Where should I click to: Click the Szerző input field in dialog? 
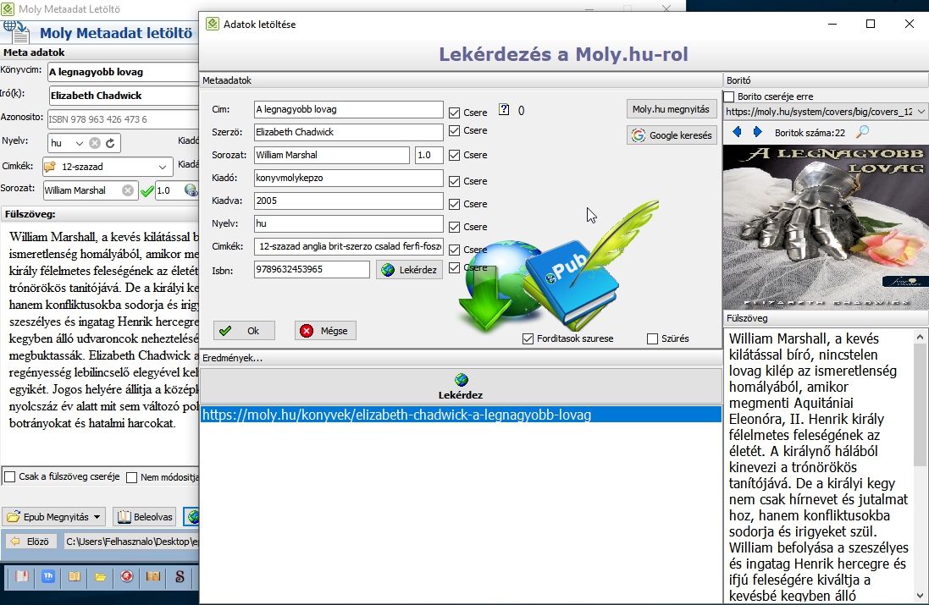pos(348,132)
